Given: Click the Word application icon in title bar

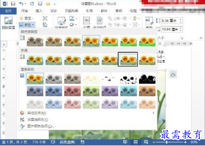Looking at the screenshot, I should (5, 4).
